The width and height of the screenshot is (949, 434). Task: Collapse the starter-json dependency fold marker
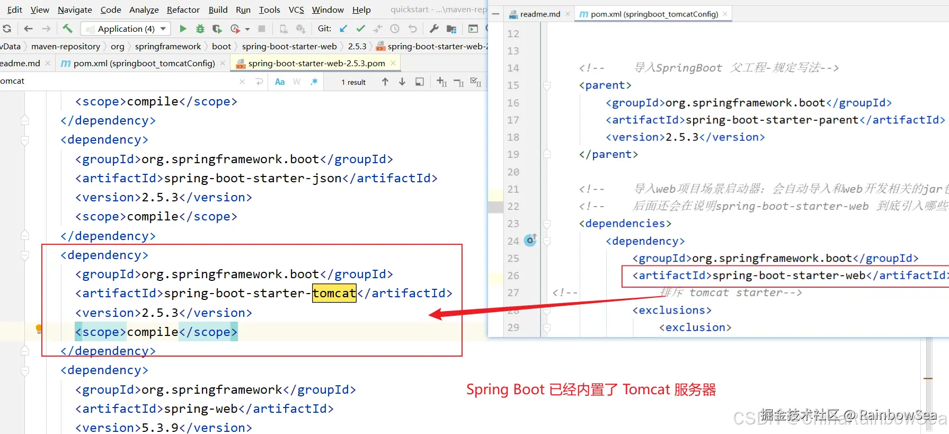pos(25,140)
